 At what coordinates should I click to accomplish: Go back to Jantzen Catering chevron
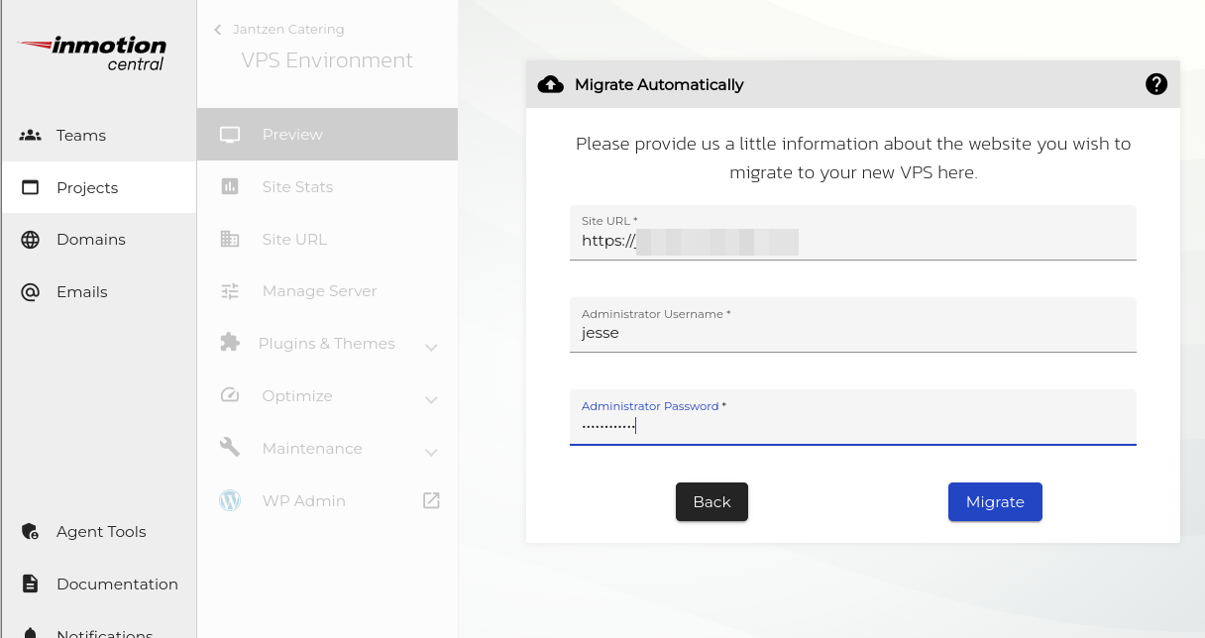click(218, 30)
